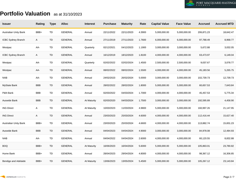Screen dimensions: 236x179
Task: Click purchase date 28/04/2023
Action: click(109, 154)
